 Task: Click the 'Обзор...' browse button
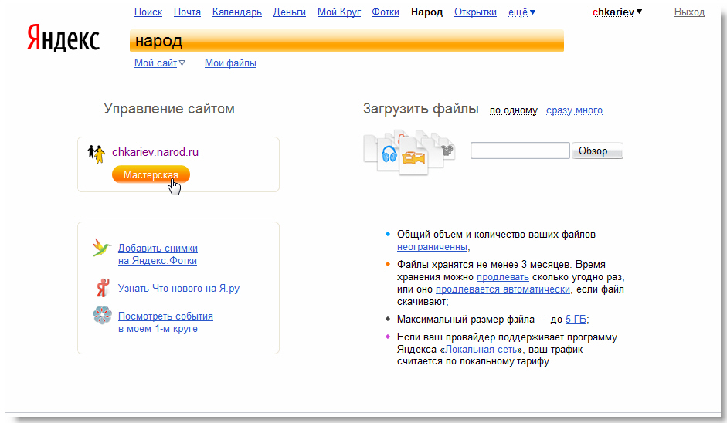[597, 151]
